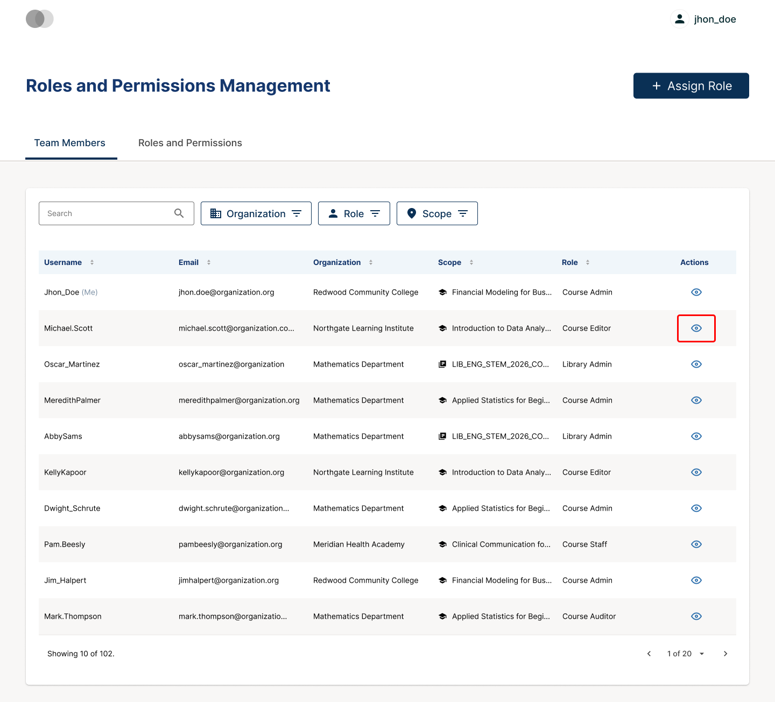775x702 pixels.
Task: Click the app logo
Action: click(40, 19)
